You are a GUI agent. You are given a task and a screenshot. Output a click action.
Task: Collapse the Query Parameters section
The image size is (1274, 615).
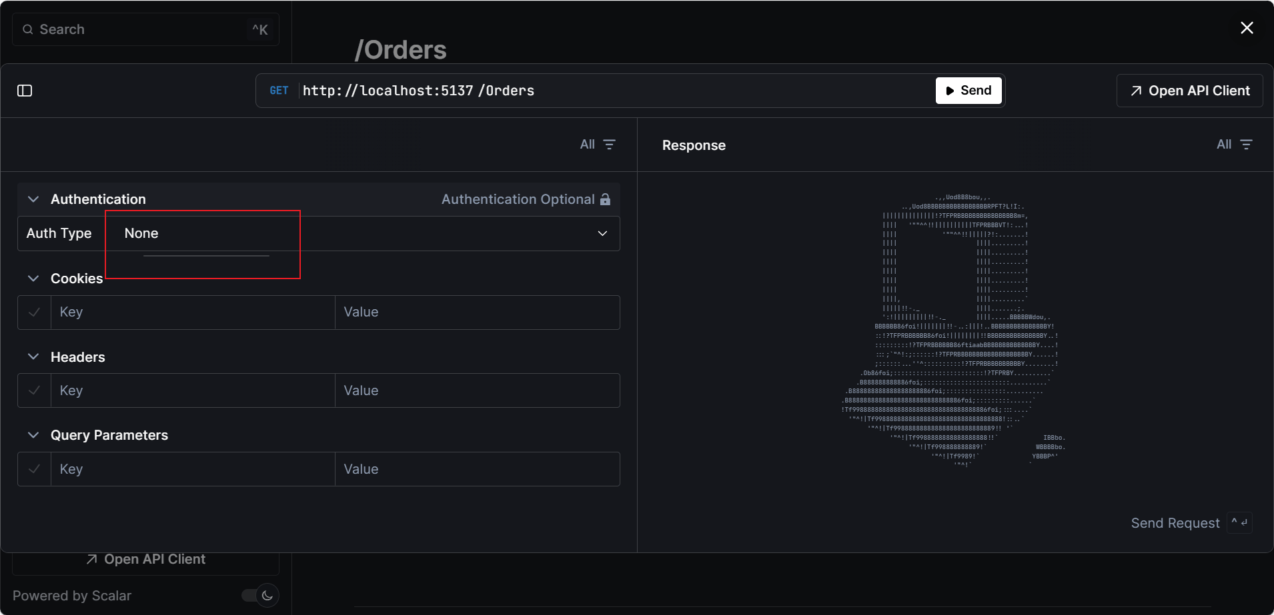pyautogui.click(x=33, y=435)
